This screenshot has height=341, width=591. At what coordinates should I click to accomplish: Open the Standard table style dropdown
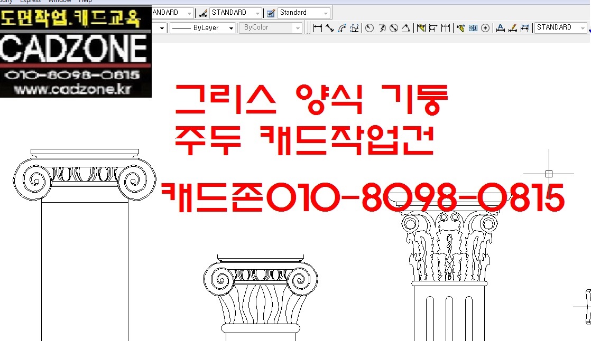pyautogui.click(x=304, y=13)
